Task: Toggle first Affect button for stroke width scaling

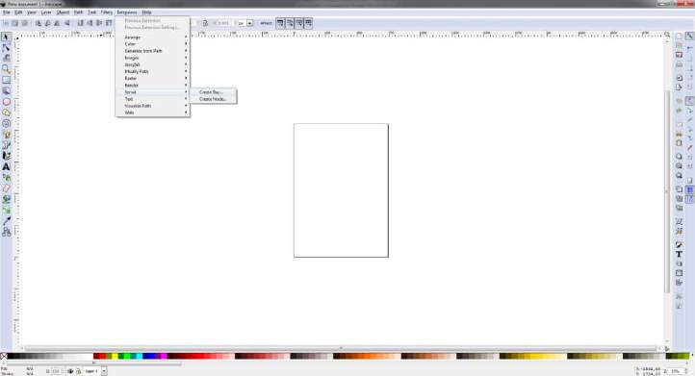Action: click(x=280, y=23)
